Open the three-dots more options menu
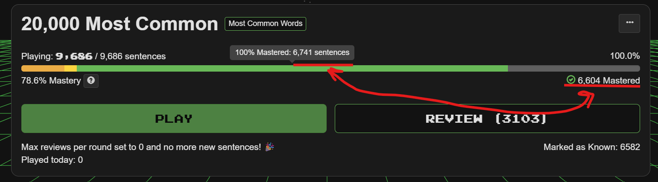The width and height of the screenshot is (658, 182). coord(629,23)
